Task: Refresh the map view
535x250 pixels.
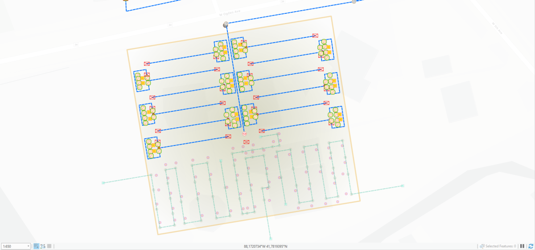Action: [530, 246]
